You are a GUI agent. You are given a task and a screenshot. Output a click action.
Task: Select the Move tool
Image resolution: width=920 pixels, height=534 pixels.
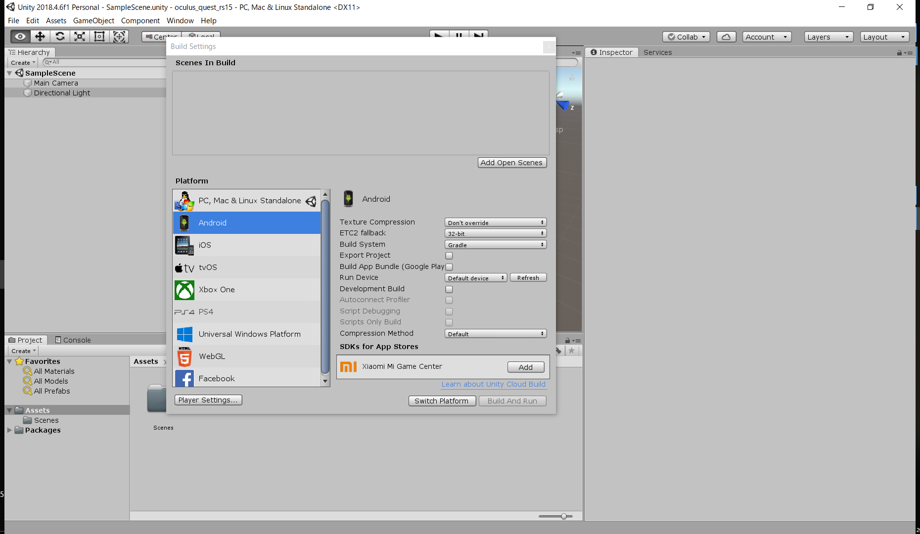40,37
